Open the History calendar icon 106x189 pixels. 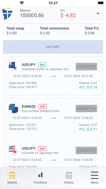point(69,175)
